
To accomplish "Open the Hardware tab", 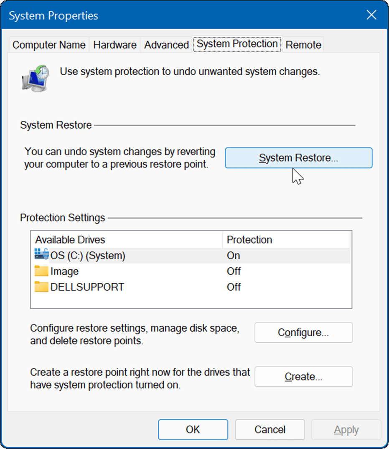I will (115, 45).
